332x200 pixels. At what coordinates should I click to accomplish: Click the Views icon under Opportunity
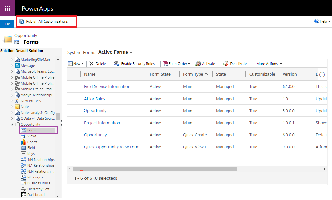(x=23, y=136)
